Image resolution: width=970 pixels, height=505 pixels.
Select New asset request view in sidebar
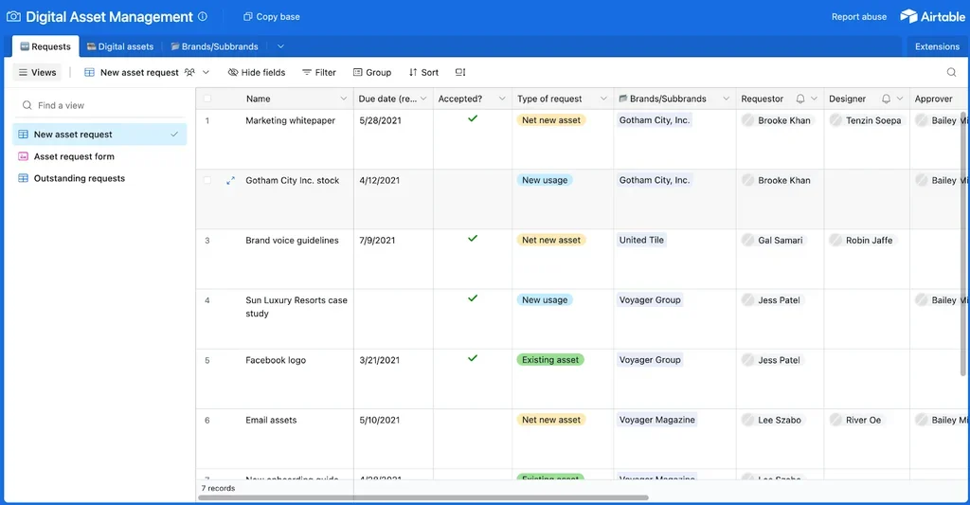pyautogui.click(x=99, y=135)
